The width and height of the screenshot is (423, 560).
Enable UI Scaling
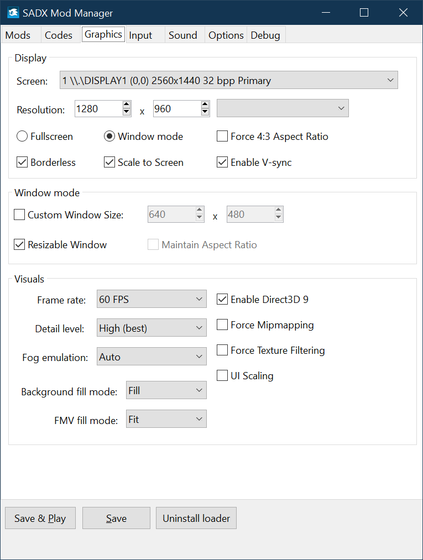coord(223,375)
